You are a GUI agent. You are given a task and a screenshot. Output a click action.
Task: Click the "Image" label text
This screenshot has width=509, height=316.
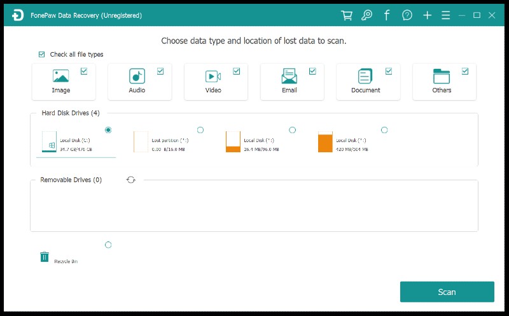coord(61,90)
